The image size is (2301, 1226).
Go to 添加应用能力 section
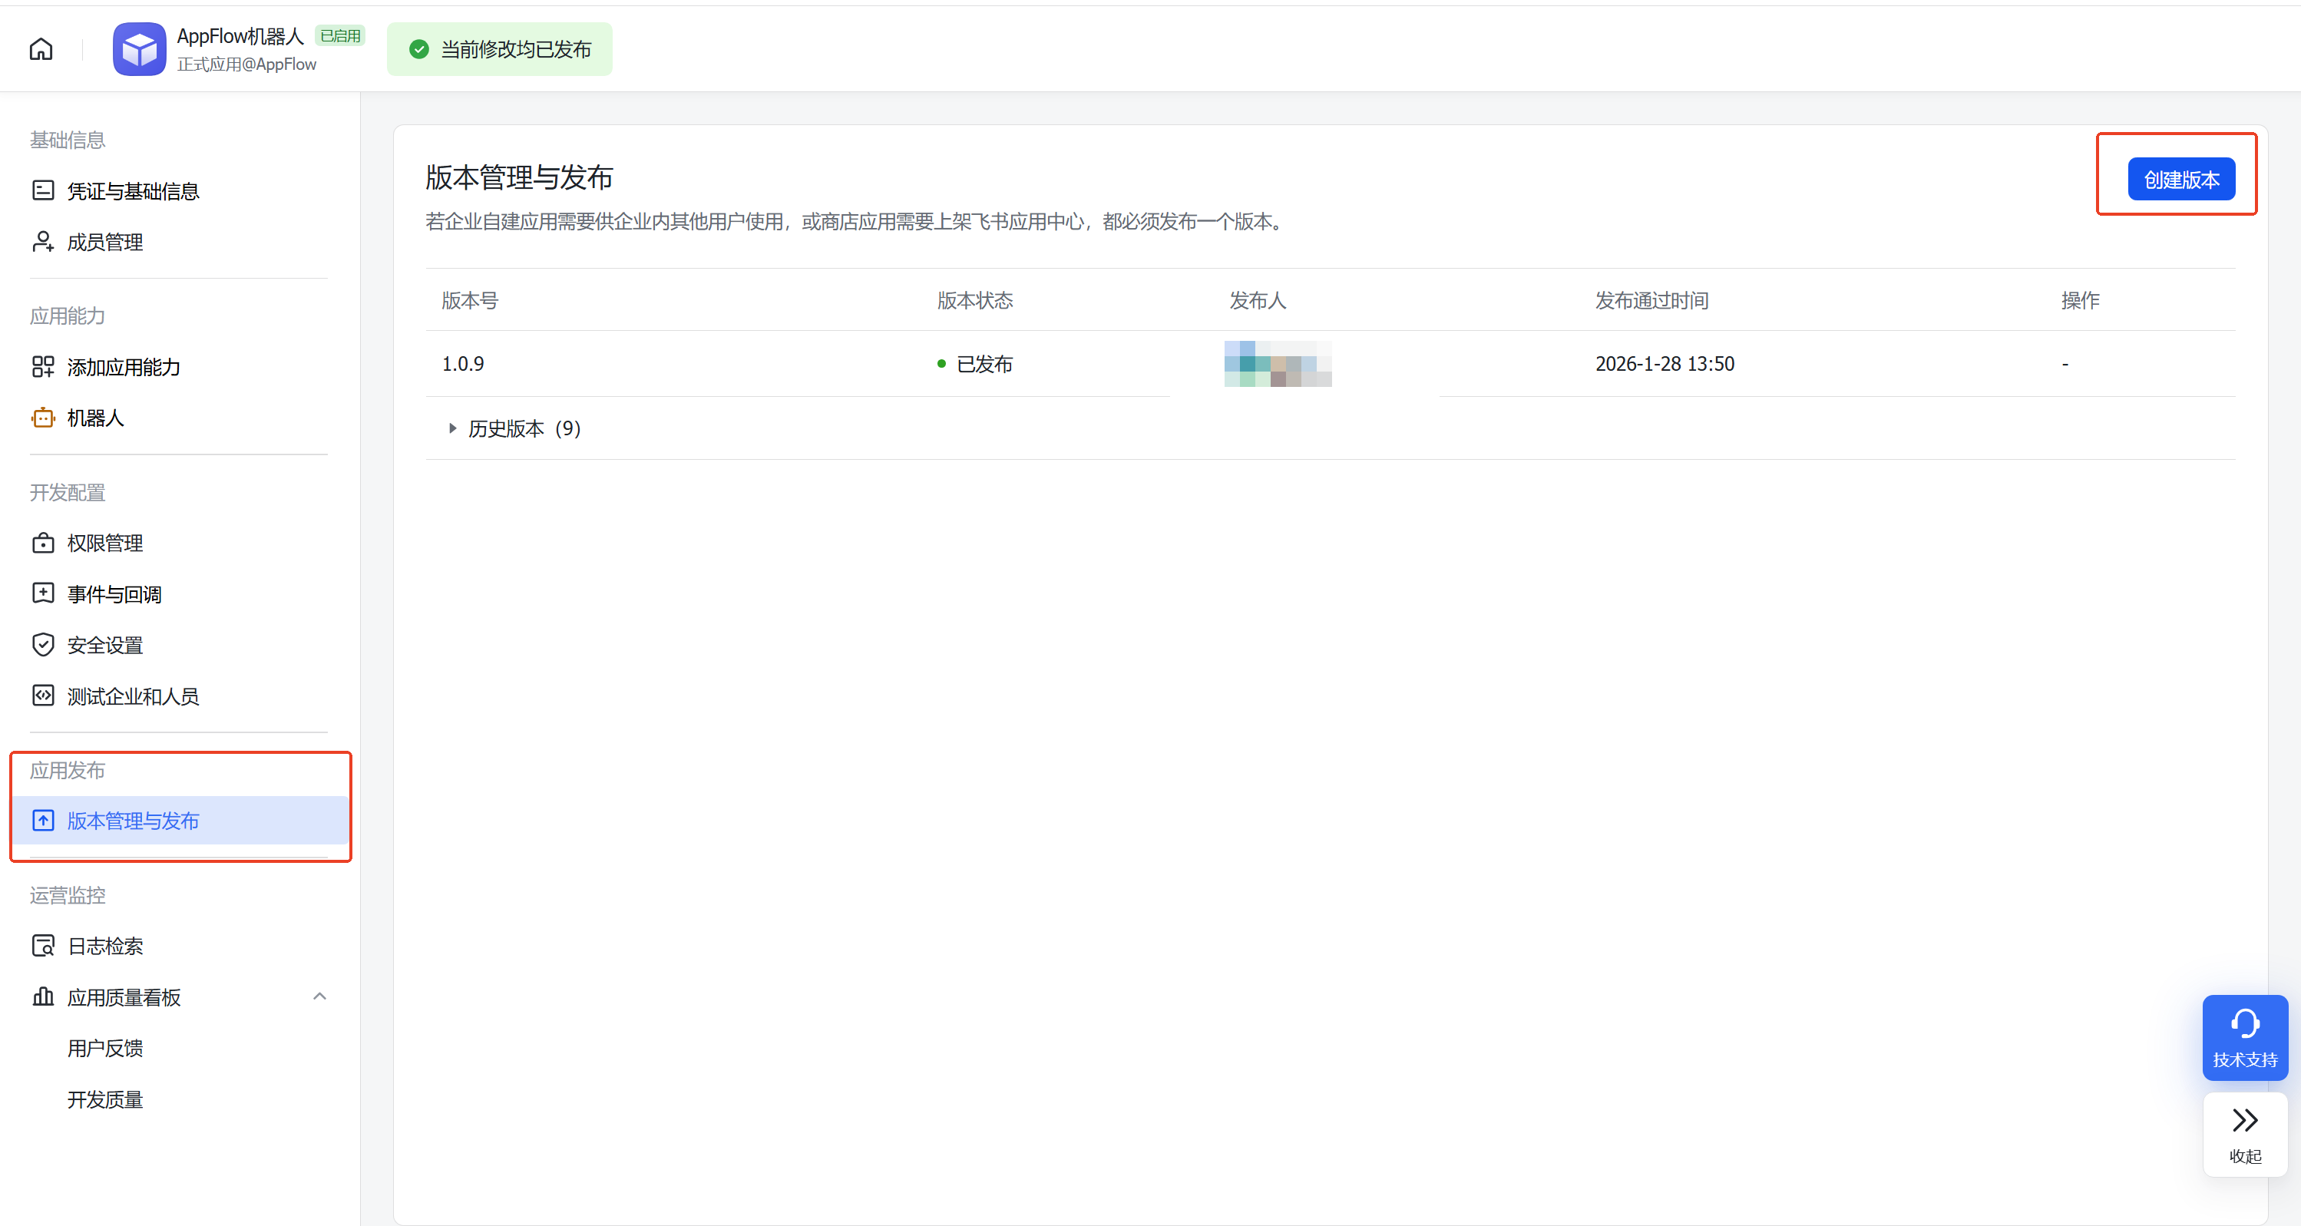(124, 367)
